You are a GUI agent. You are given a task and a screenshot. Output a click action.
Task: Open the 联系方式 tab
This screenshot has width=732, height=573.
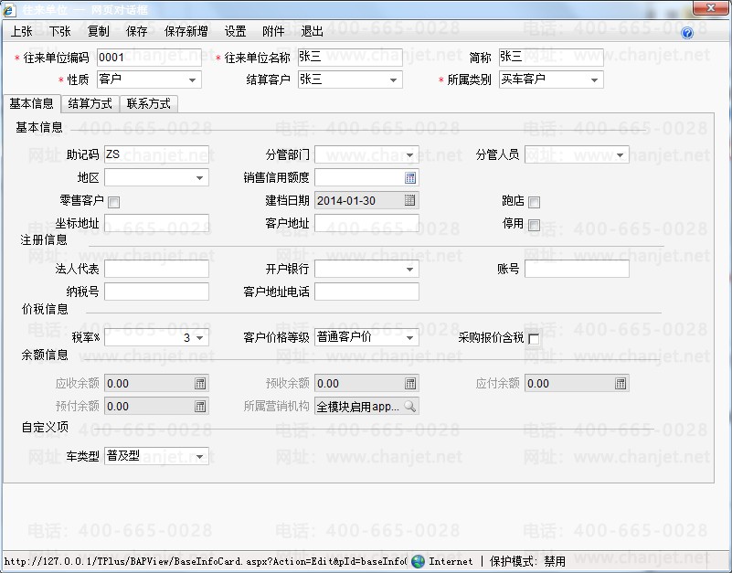(148, 103)
